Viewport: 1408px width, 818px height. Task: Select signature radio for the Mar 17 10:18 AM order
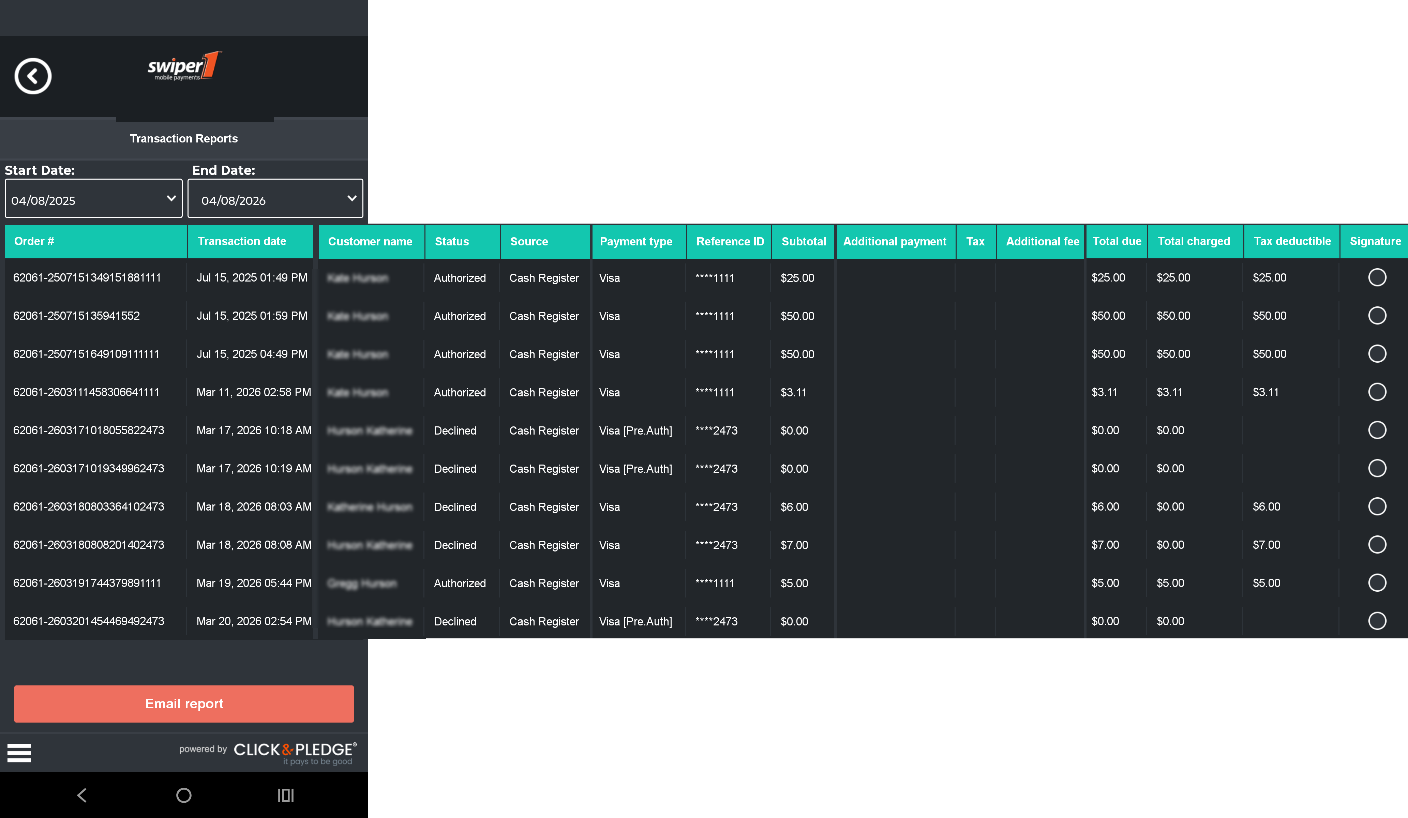click(x=1377, y=430)
